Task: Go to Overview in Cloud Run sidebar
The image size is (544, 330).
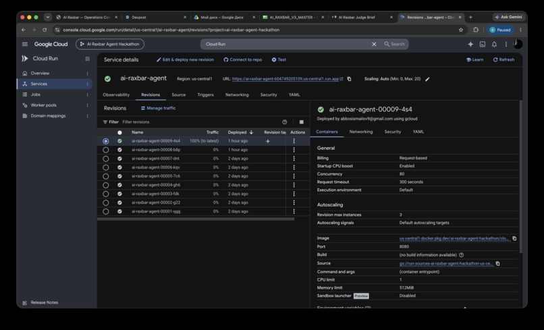Action: (40, 73)
